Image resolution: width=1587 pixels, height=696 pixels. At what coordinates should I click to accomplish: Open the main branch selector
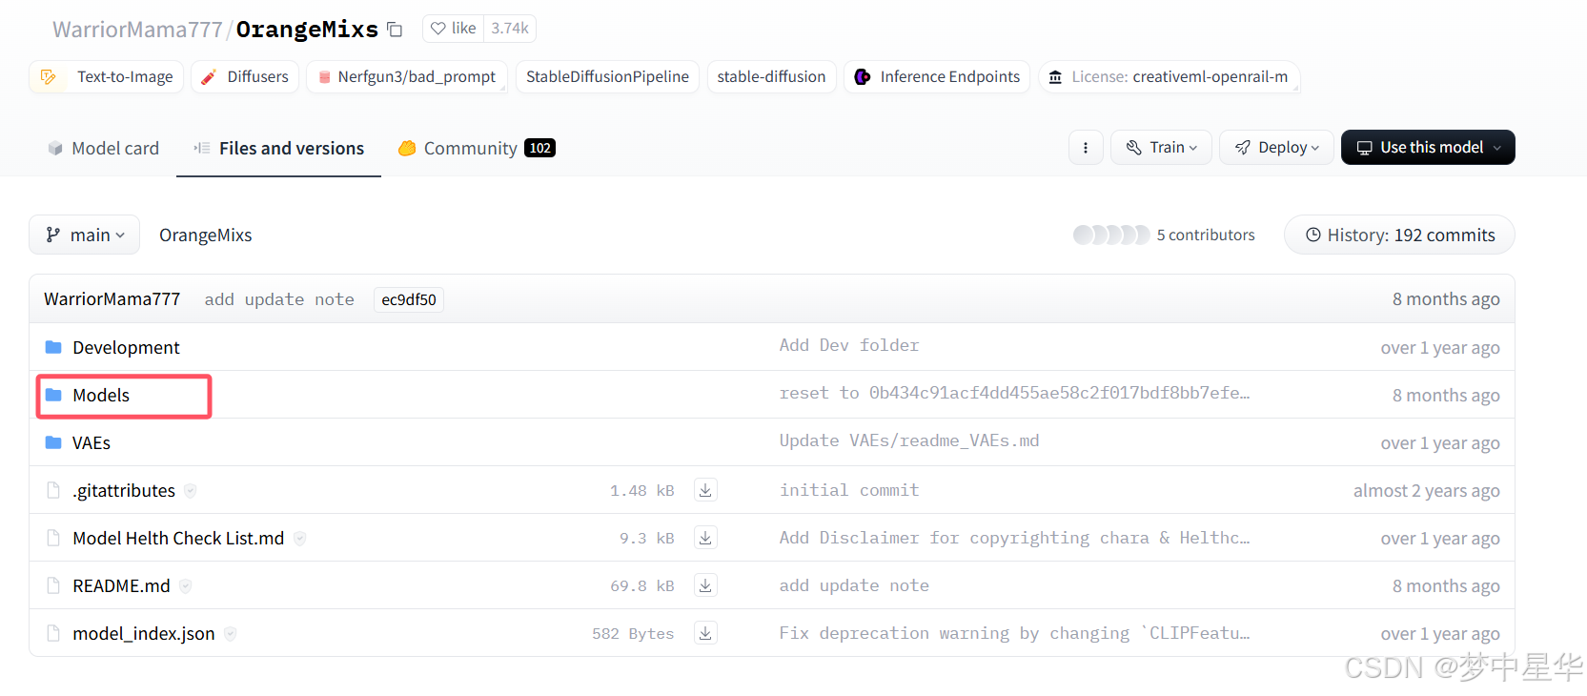click(85, 235)
